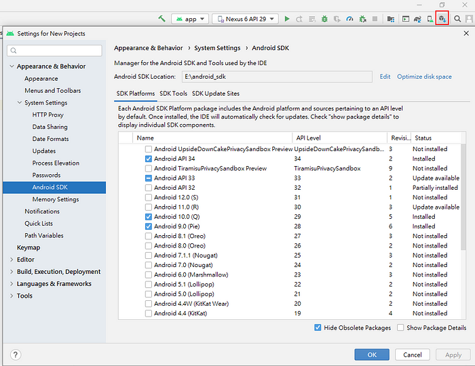Expand the Editor settings node
The height and width of the screenshot is (366, 475).
tap(12, 260)
